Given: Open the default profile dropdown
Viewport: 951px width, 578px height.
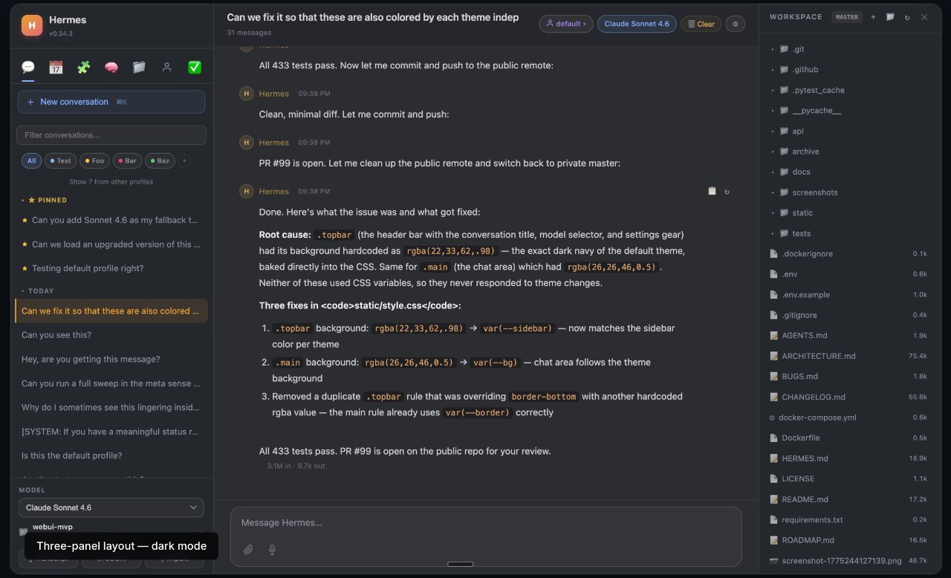Looking at the screenshot, I should [566, 24].
